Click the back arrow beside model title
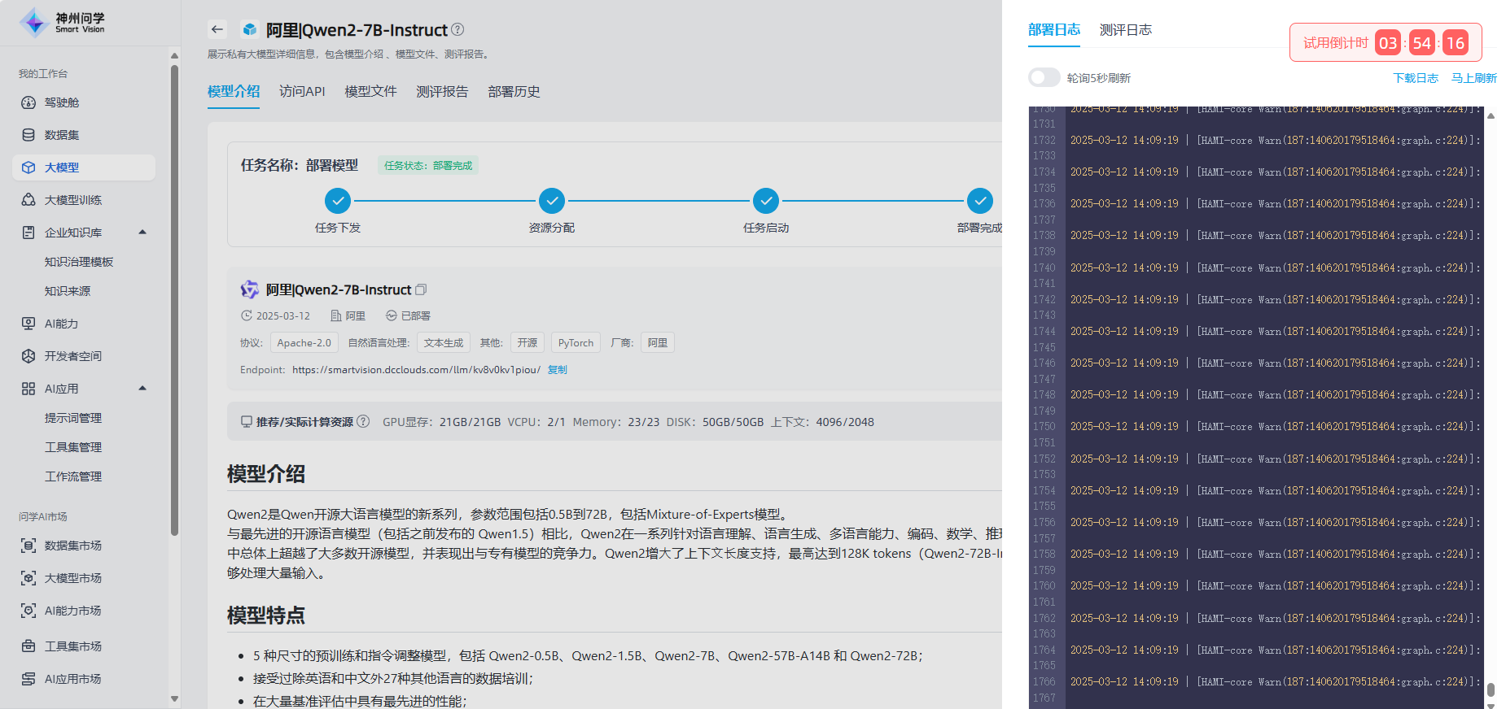The width and height of the screenshot is (1506, 709). click(217, 30)
